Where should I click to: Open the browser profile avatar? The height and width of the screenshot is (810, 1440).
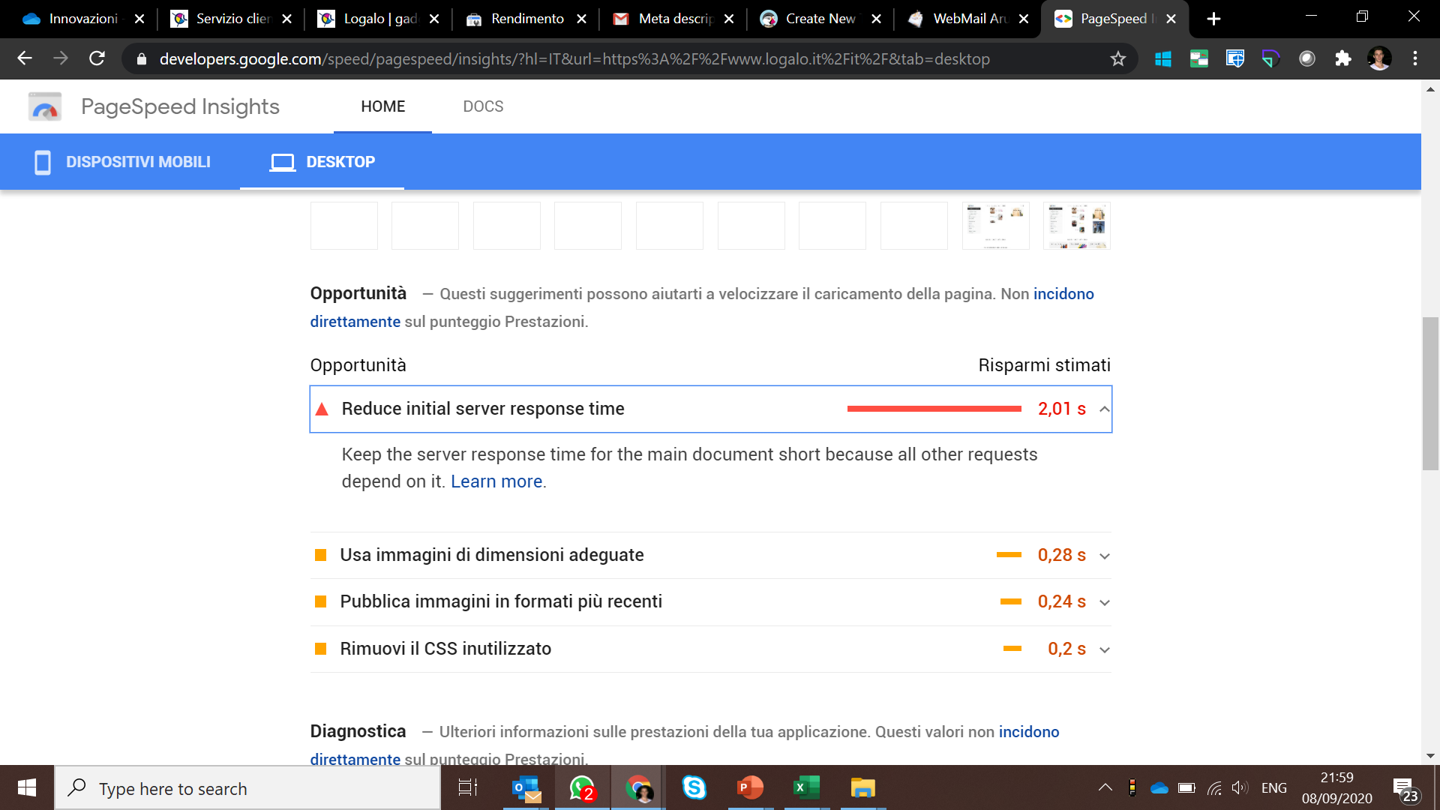1378,58
